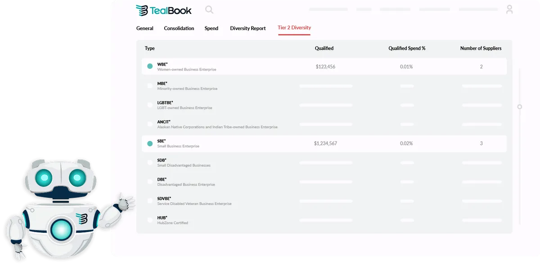The height and width of the screenshot is (267, 540).
Task: Select the HUB row radio button
Action: point(150,220)
